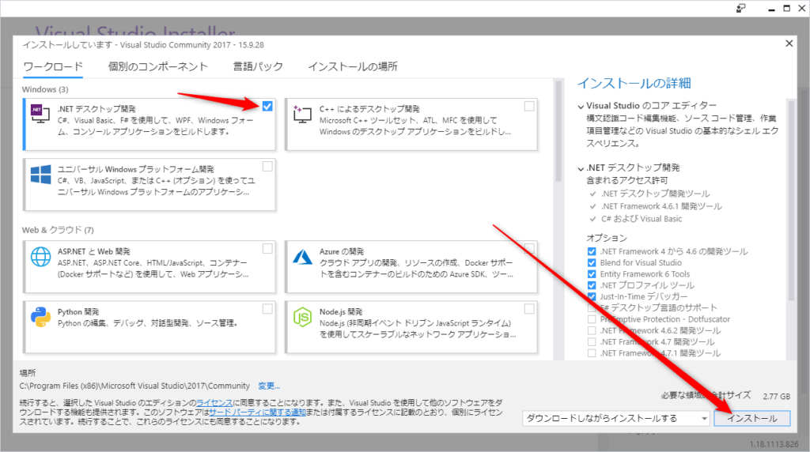Click the installation details panel scrollbar
Viewport: 810px width, 452px height.
[790, 200]
